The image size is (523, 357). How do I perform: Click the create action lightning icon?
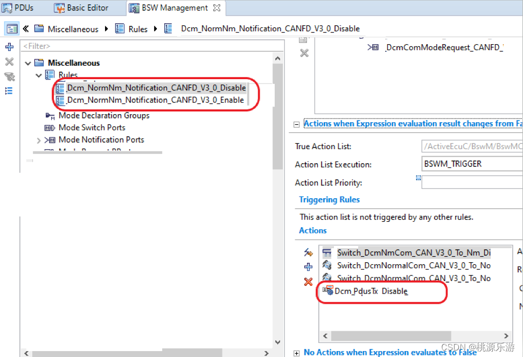308,253
